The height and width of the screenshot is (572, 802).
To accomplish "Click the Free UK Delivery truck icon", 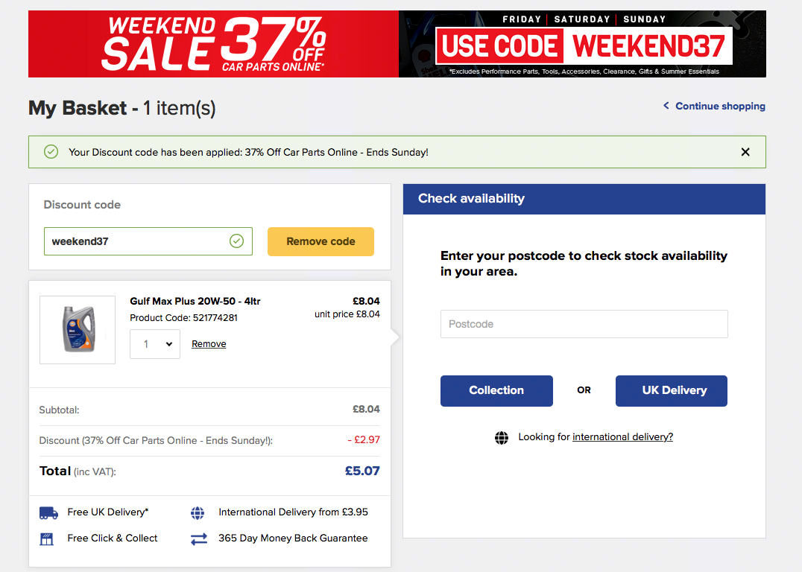I will [x=48, y=512].
